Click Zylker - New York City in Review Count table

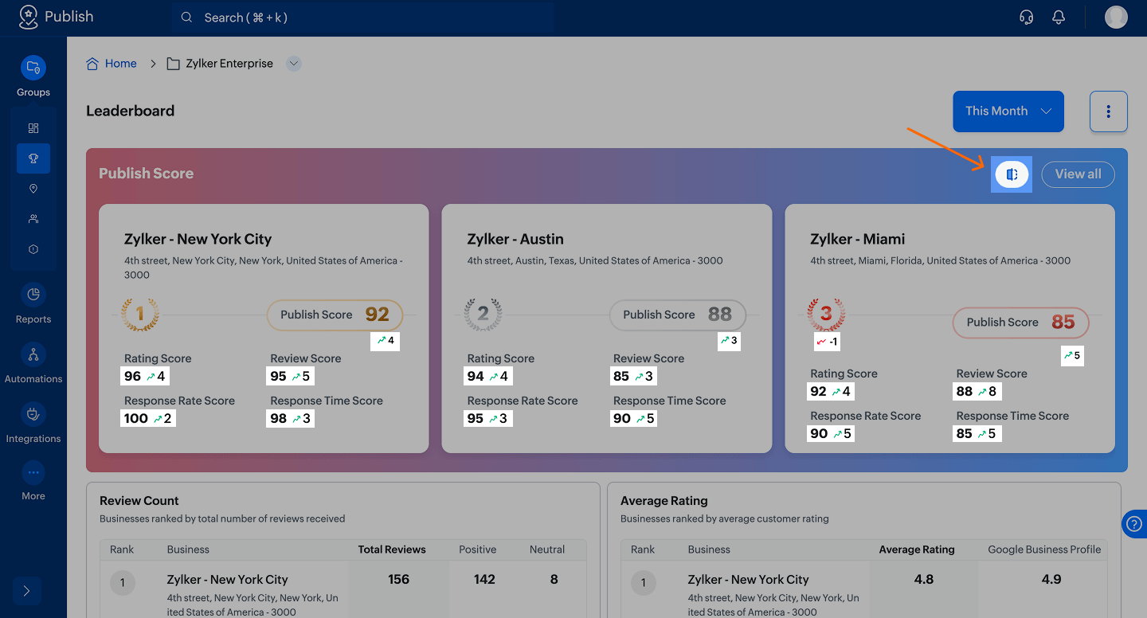[228, 580]
